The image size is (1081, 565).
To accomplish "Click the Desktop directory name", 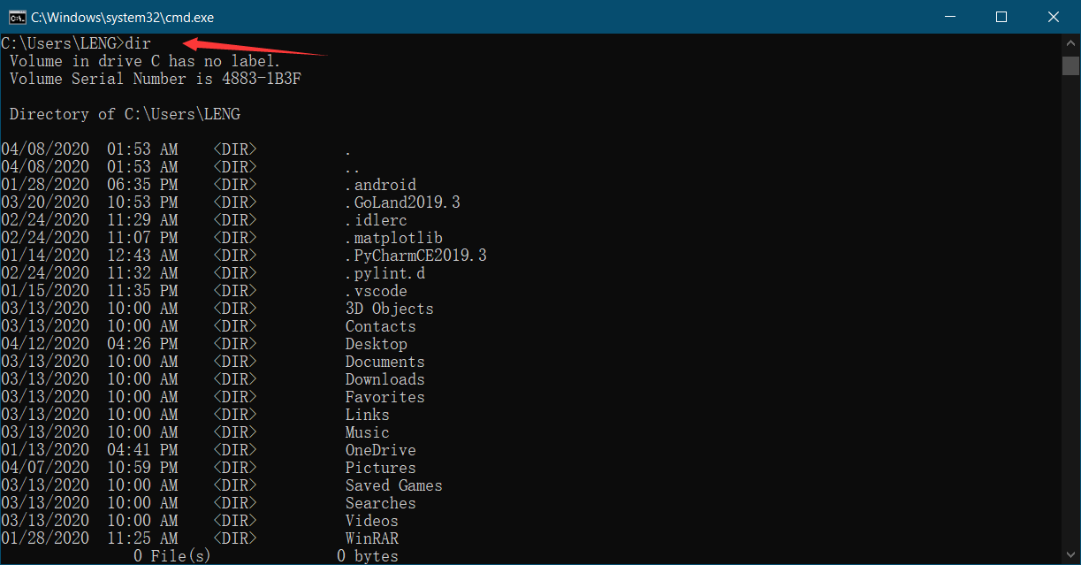I will point(377,344).
